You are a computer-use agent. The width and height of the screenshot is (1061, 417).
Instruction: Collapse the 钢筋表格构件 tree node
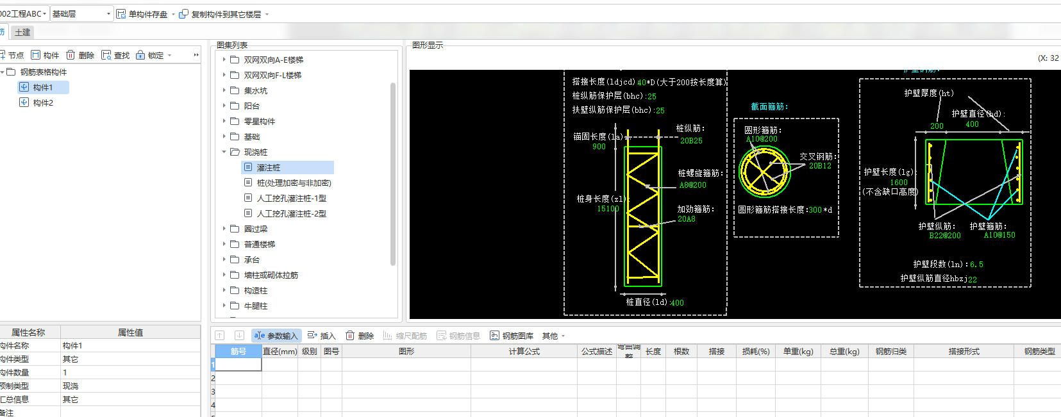click(3, 72)
